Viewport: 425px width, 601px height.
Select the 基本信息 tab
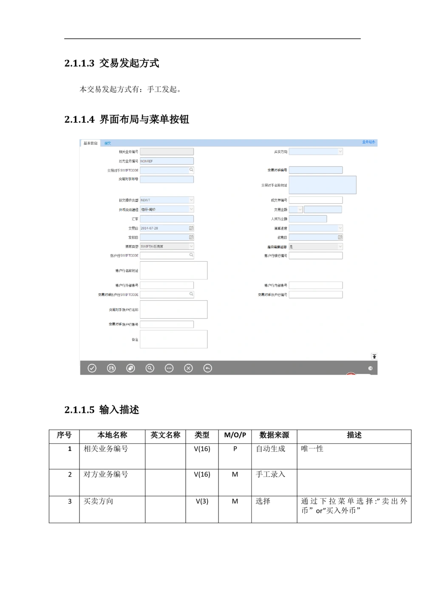[x=91, y=143]
